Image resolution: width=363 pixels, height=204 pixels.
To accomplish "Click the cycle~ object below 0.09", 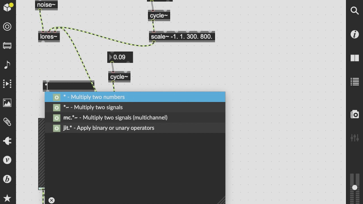I will coord(119,77).
